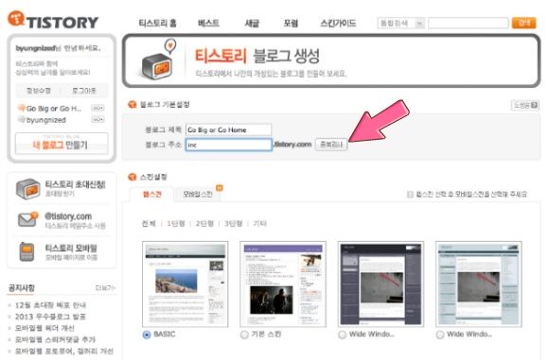This screenshot has width=549, height=360.
Task: Click the 티스토리 초대신청 TV icon
Action: point(27,189)
